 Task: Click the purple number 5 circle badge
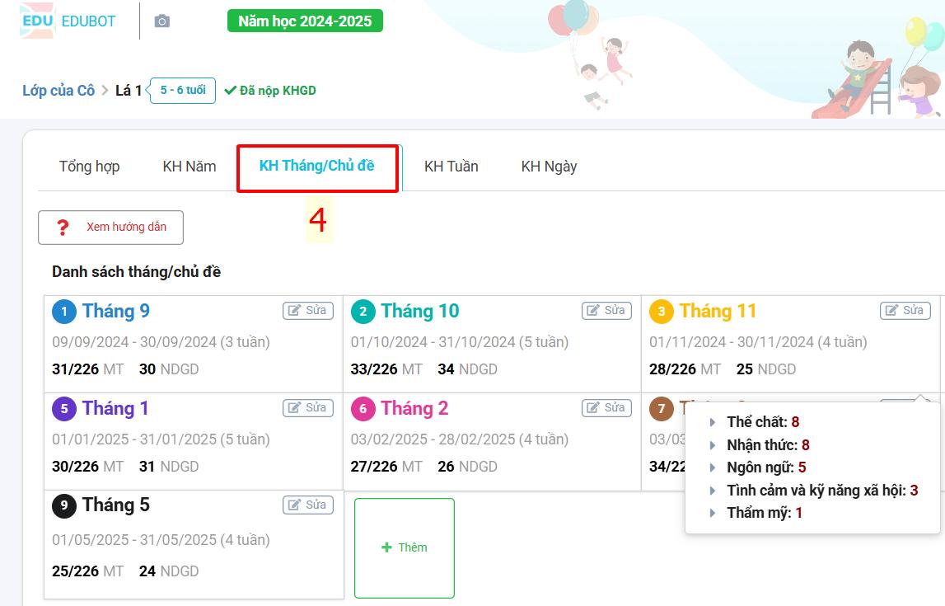64,409
